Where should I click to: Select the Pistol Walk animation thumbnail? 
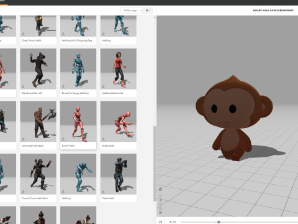(x=119, y=174)
